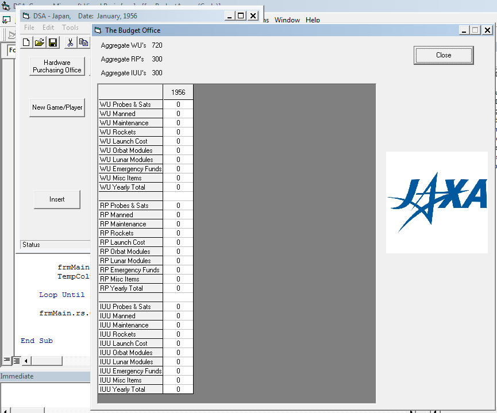
Task: Click the Close button in Budget Office
Action: click(444, 55)
